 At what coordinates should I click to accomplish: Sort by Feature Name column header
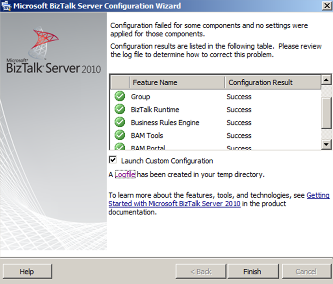pyautogui.click(x=177, y=82)
